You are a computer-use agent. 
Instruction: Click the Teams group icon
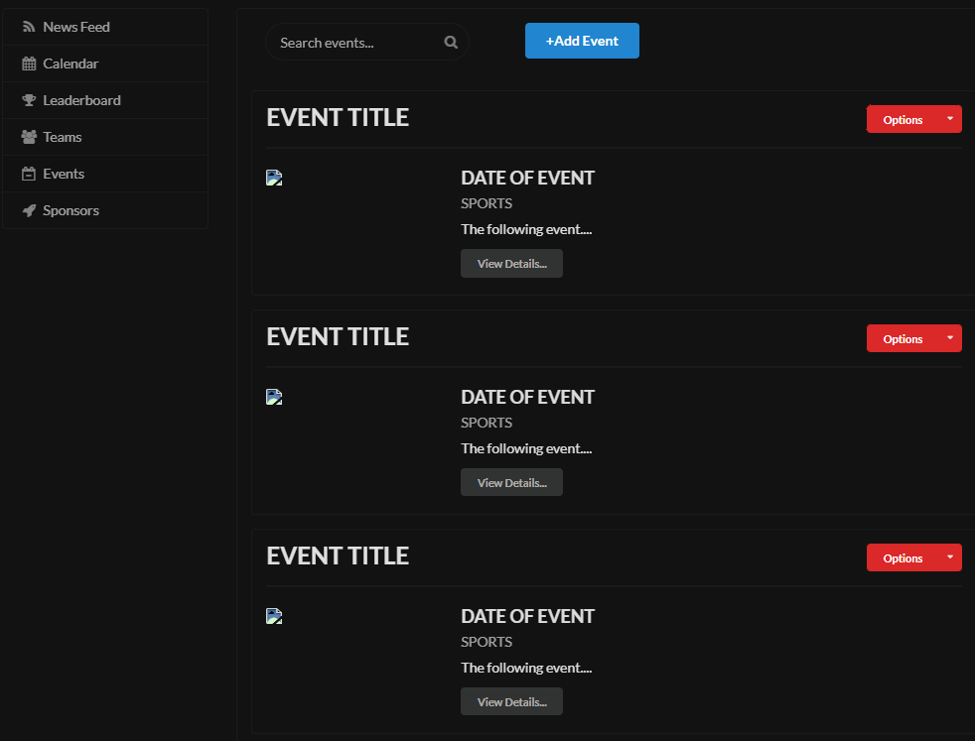[x=29, y=137]
